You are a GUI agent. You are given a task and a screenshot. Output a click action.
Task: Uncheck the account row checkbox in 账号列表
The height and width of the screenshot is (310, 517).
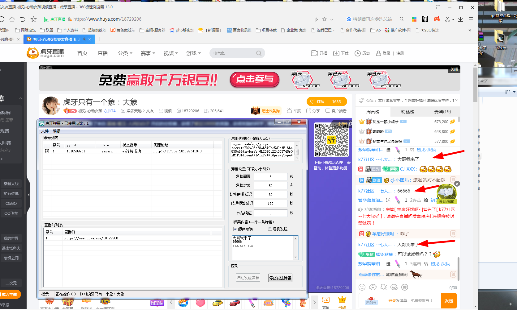(x=47, y=151)
